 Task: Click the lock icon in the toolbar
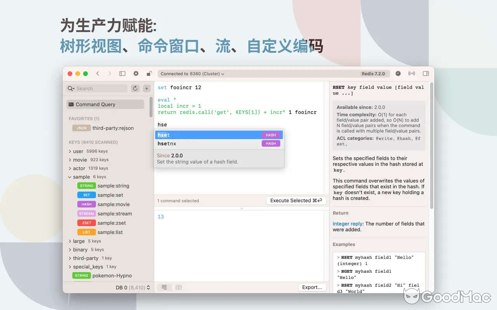coord(149,73)
